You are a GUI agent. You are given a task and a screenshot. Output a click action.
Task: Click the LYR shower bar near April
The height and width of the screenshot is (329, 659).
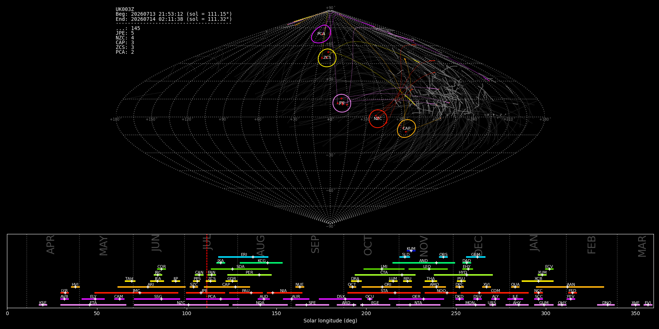pos(64,293)
